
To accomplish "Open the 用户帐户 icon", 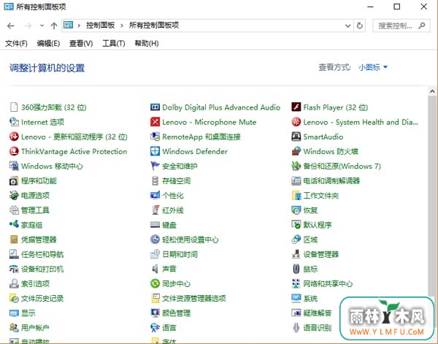I will point(14,327).
